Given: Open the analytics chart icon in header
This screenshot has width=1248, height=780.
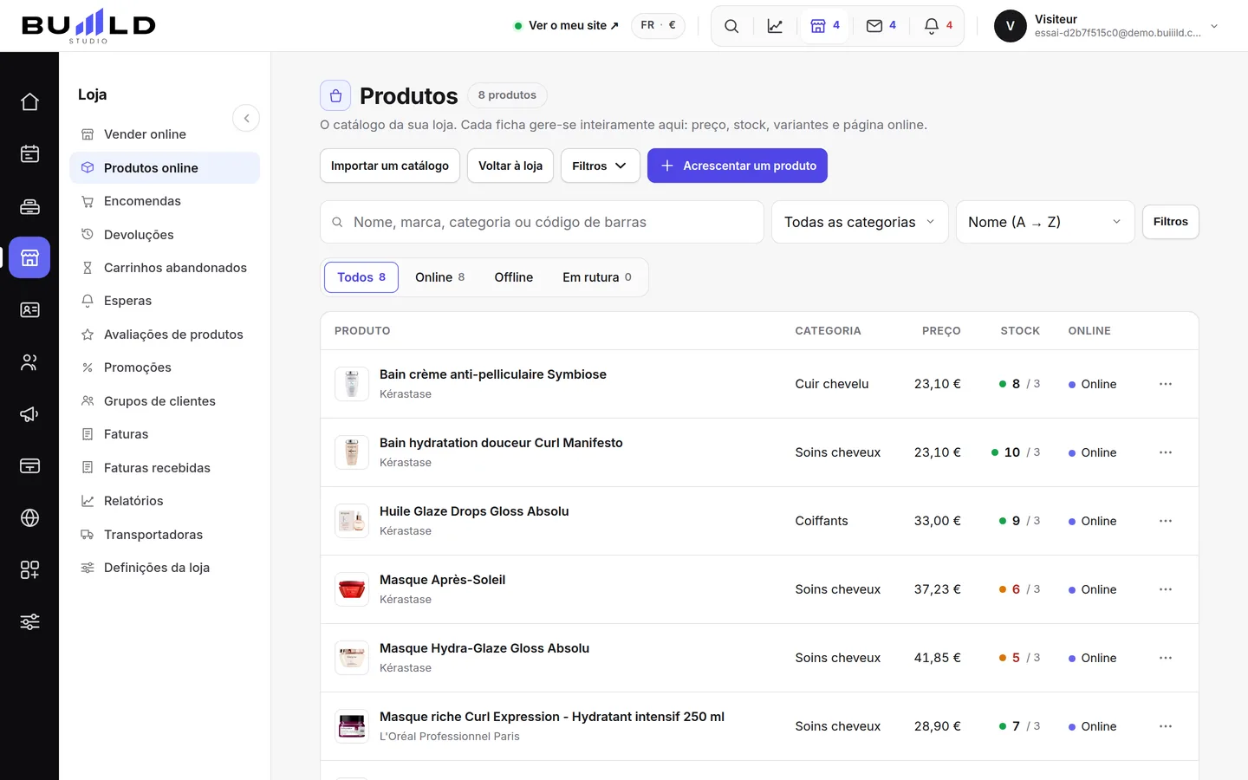Looking at the screenshot, I should (775, 26).
